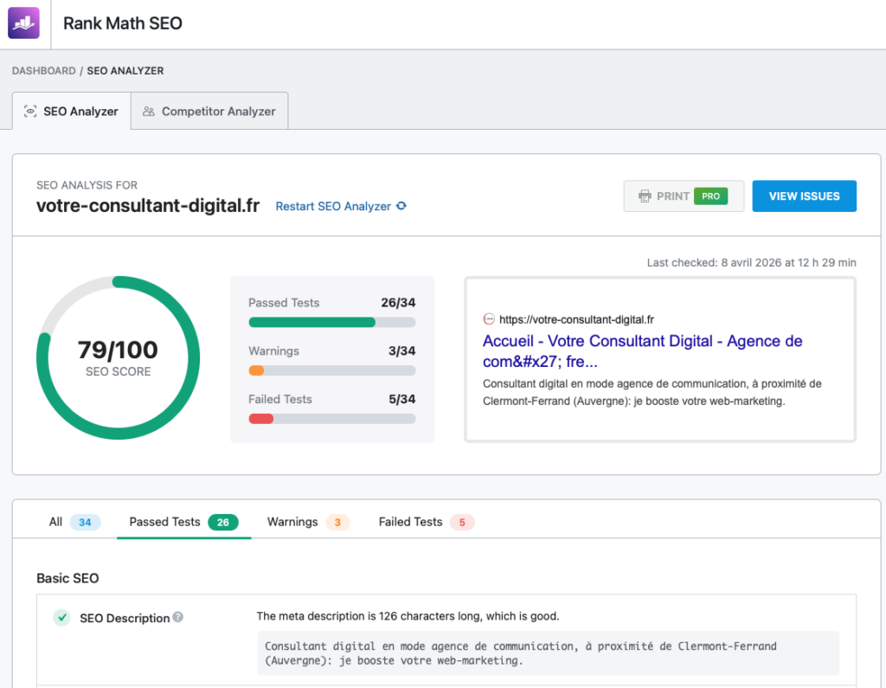Click the 5/34 failed tests value

401,399
